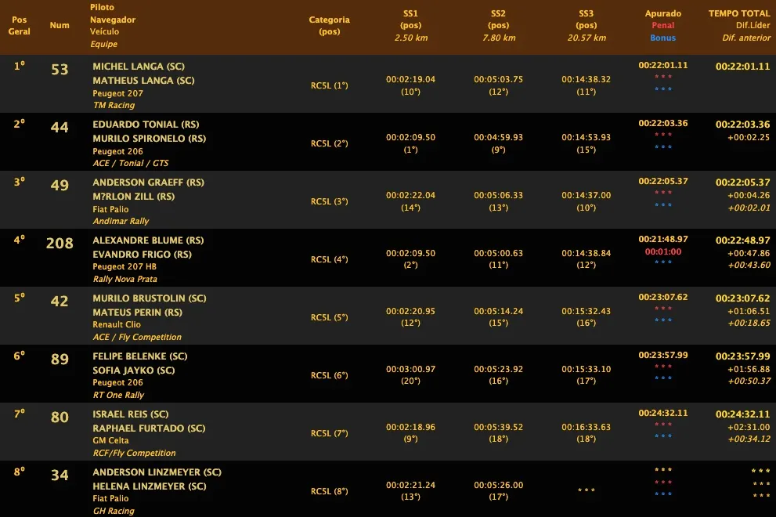The height and width of the screenshot is (517, 776).
Task: Click the SS3 time 00:16:33.63
Action: tap(587, 427)
